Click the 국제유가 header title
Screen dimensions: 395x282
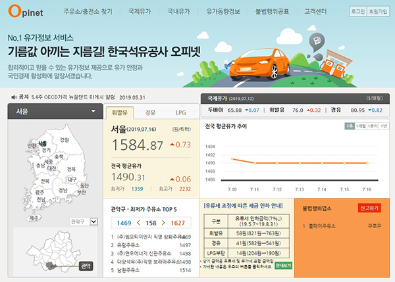pyautogui.click(x=217, y=99)
